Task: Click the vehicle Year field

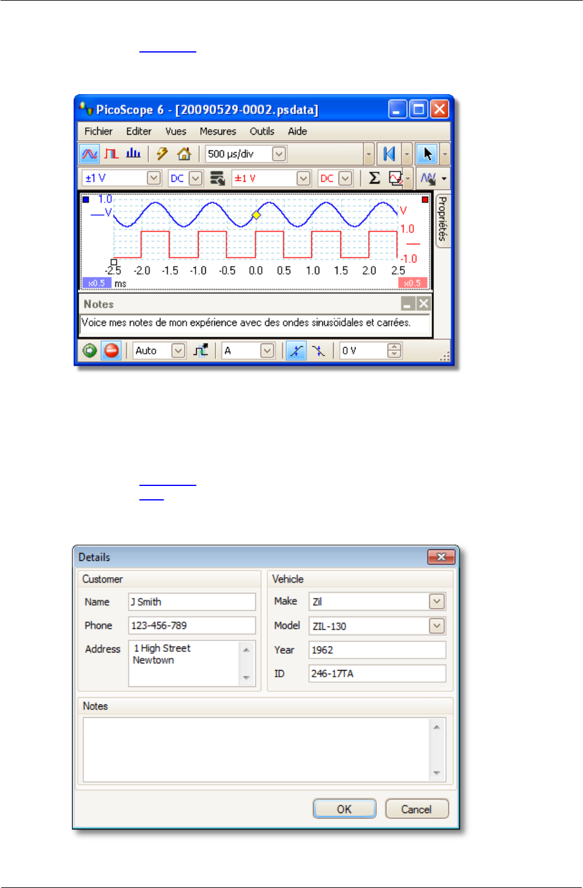Action: pos(377,650)
